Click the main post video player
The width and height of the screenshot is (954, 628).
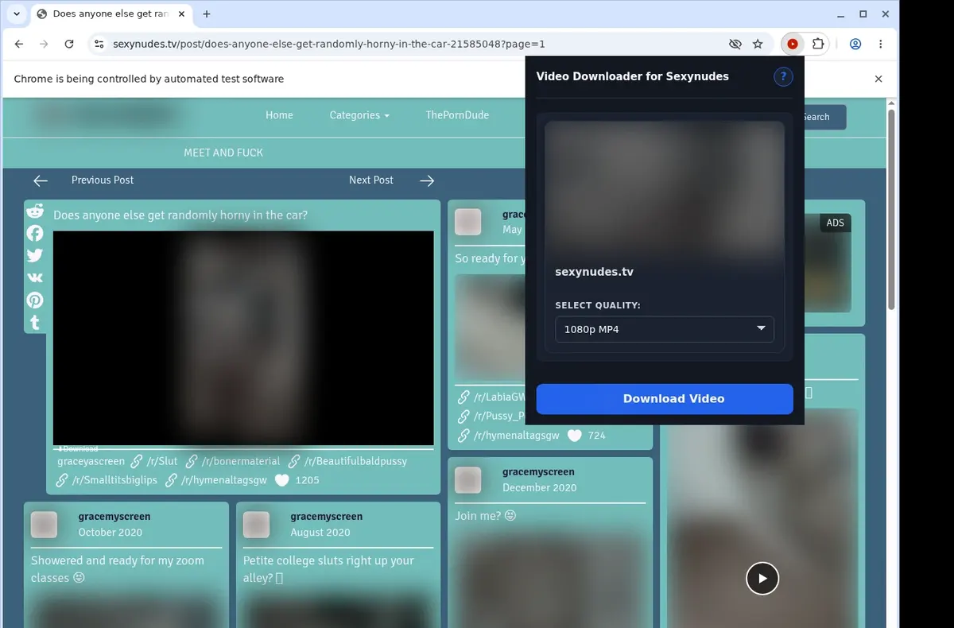point(243,338)
